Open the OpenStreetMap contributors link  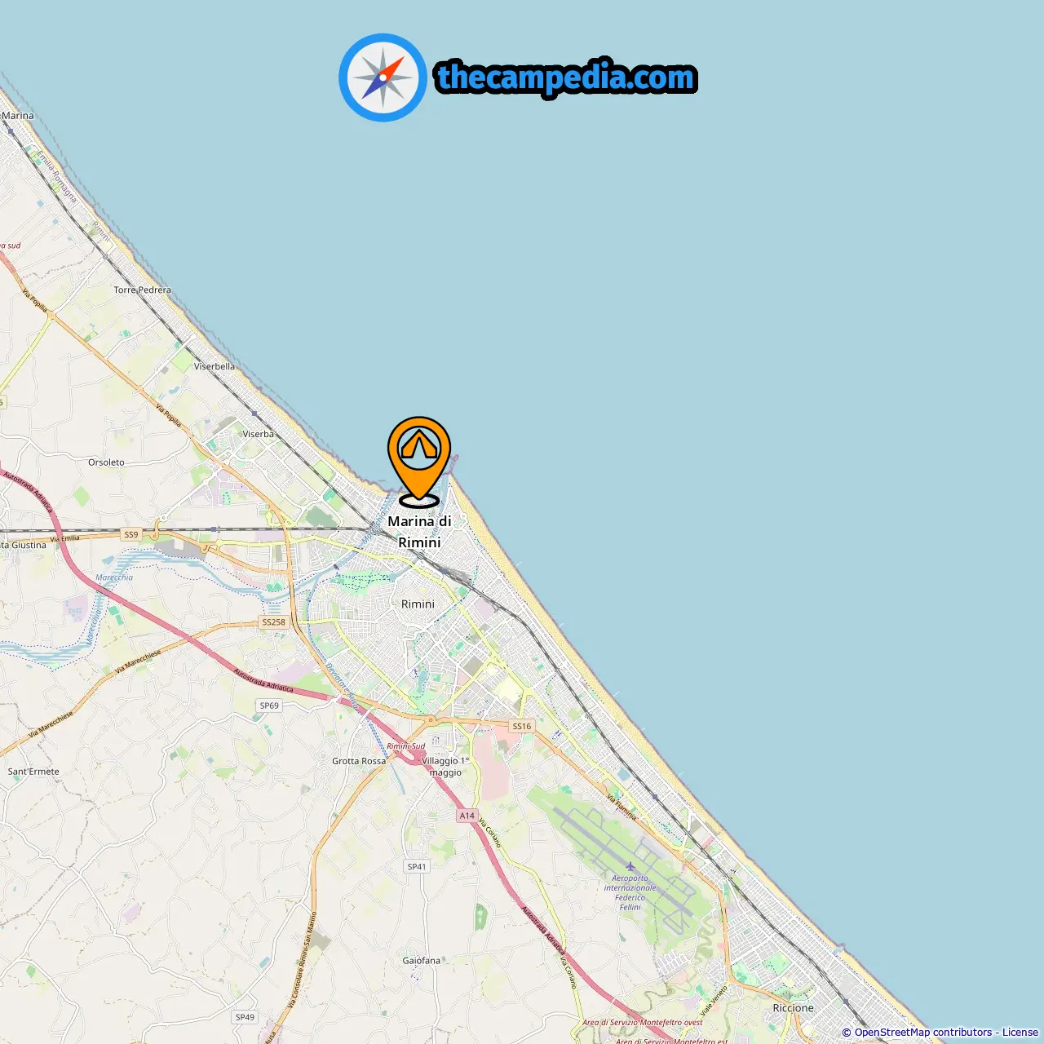click(x=923, y=1033)
